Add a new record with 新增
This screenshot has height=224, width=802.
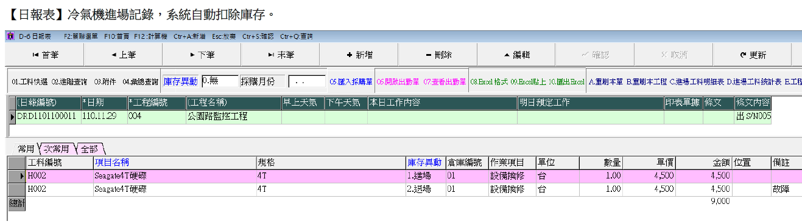pyautogui.click(x=359, y=55)
